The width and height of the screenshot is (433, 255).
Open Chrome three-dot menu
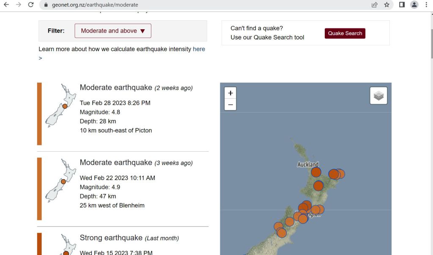coord(426,5)
